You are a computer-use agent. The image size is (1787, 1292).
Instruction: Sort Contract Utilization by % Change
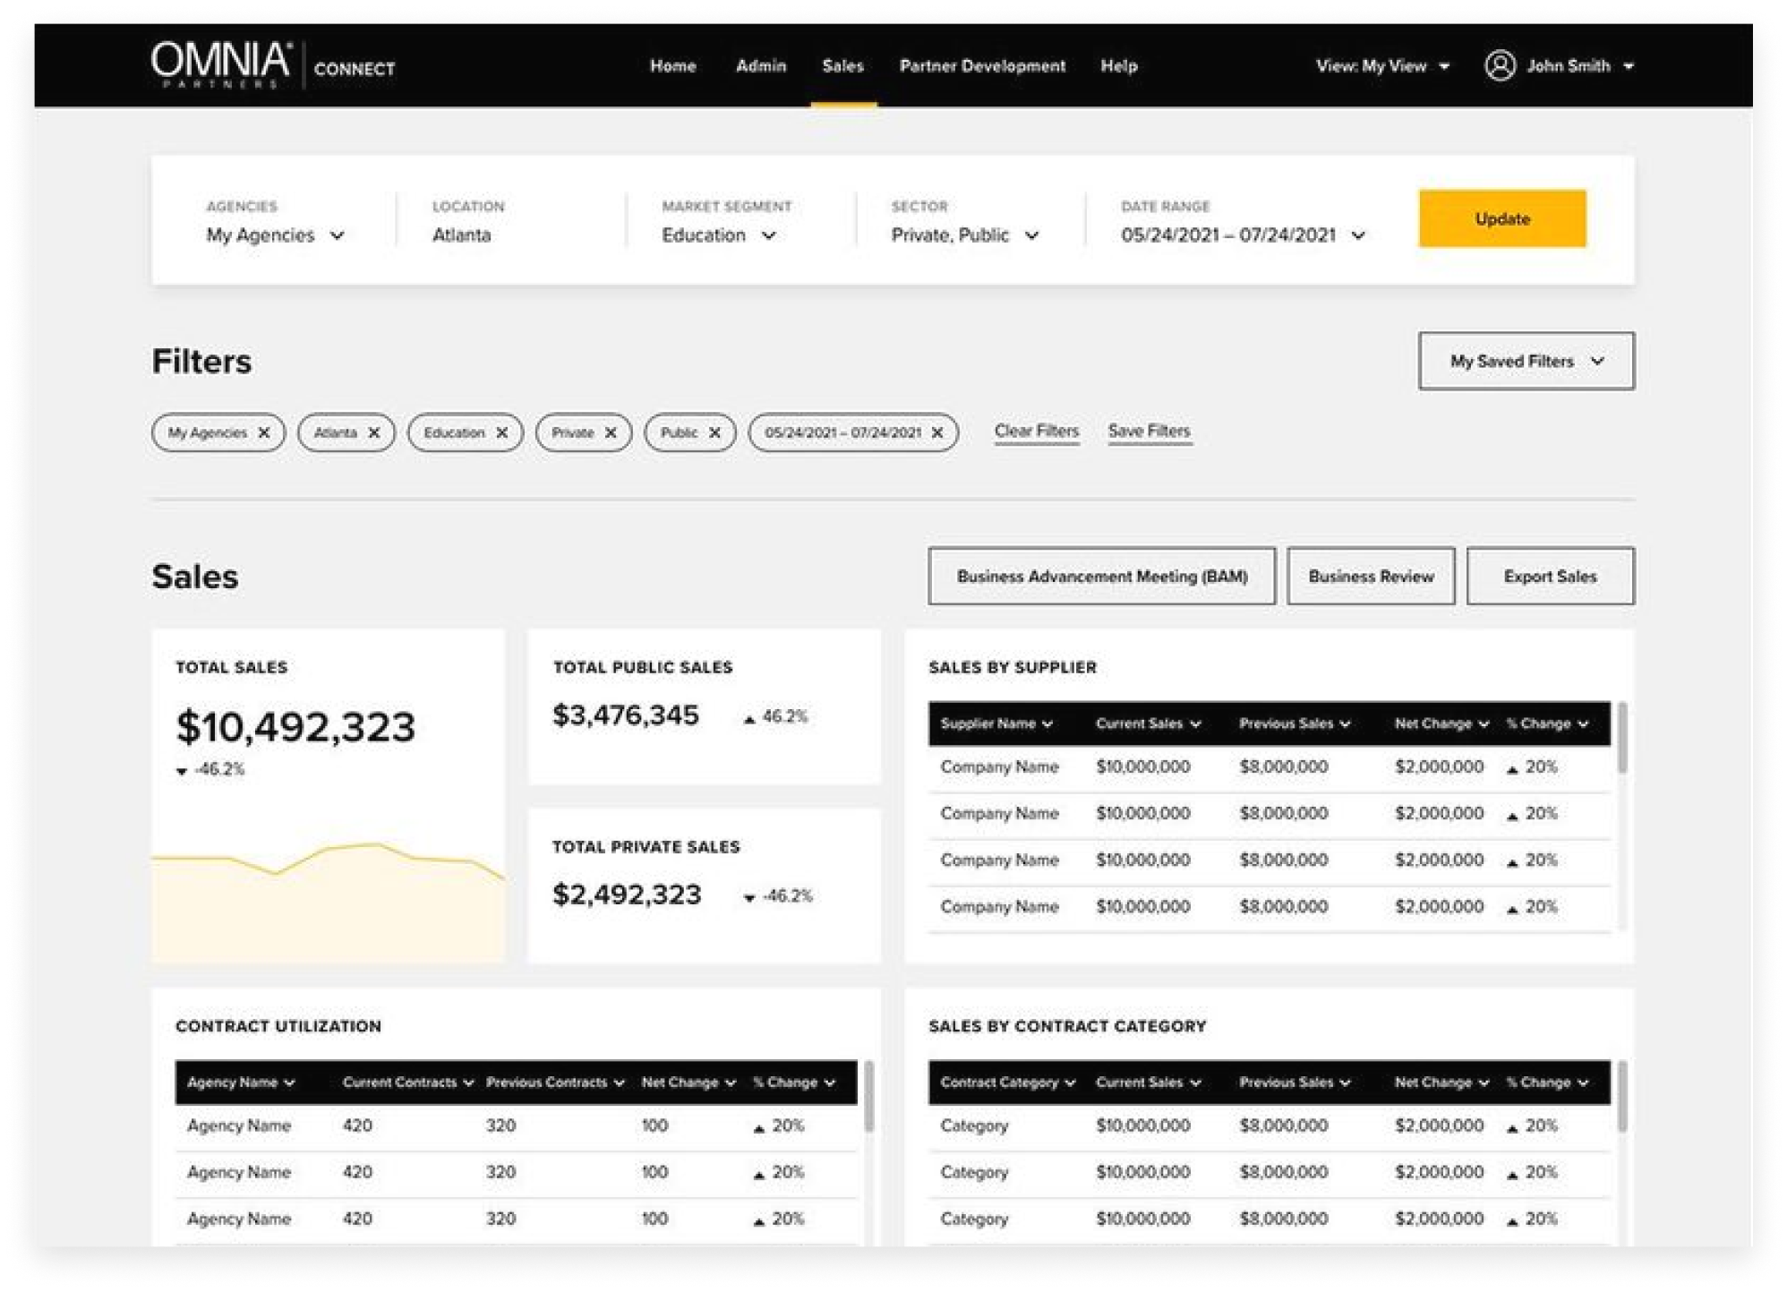[794, 1082]
